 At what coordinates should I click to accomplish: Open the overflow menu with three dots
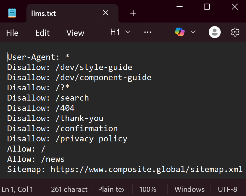pos(147,32)
